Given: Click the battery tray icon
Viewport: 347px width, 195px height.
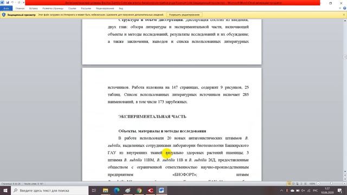Looking at the screenshot, I should pyautogui.click(x=298, y=190).
